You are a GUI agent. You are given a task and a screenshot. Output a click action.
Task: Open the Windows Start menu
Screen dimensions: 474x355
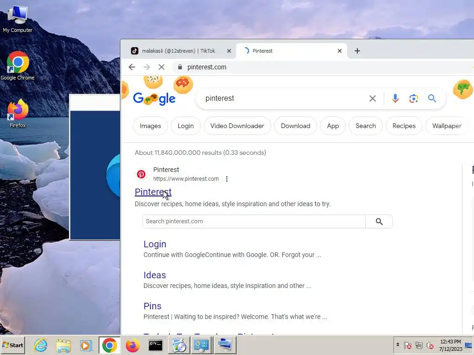point(12,345)
